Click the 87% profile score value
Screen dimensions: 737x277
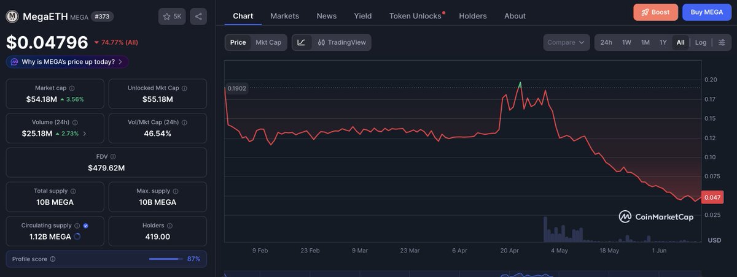(193, 259)
